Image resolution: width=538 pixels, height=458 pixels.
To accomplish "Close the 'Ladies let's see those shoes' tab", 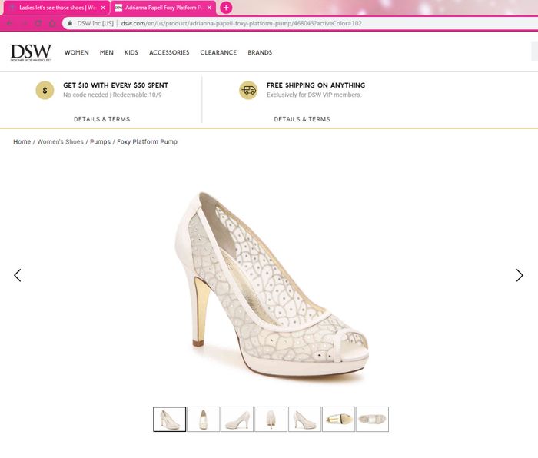I will coord(103,8).
